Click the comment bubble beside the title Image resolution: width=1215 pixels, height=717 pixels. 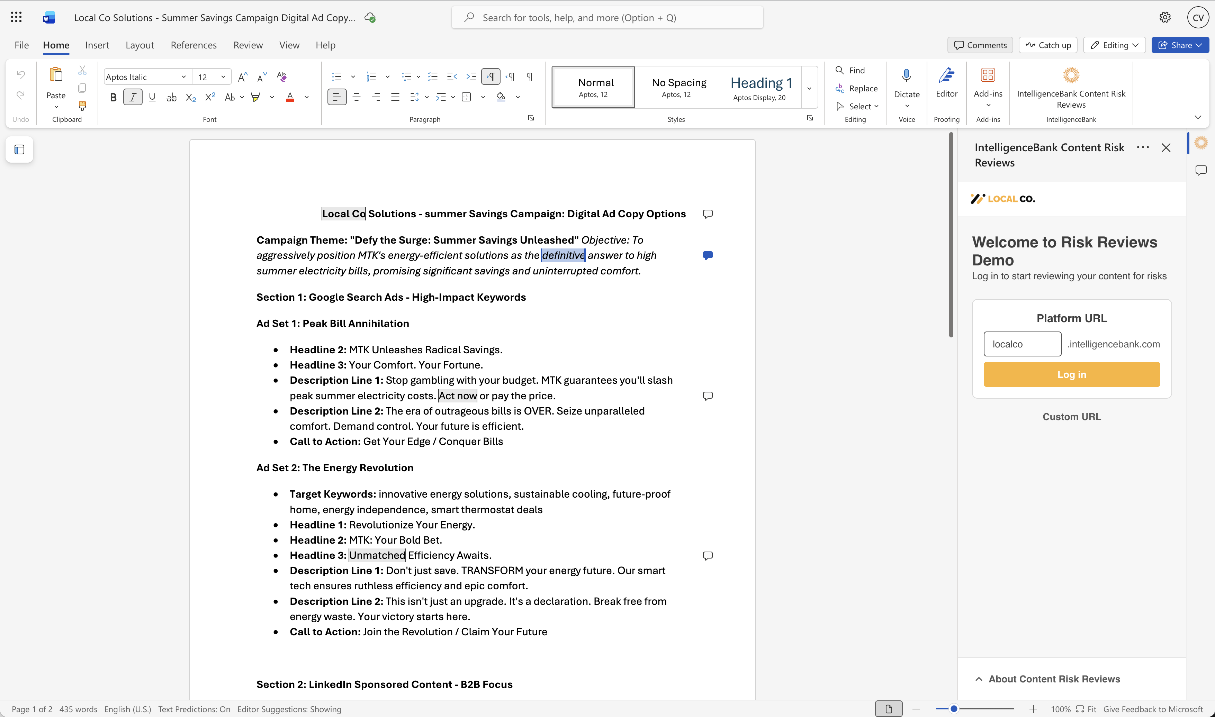click(x=708, y=214)
